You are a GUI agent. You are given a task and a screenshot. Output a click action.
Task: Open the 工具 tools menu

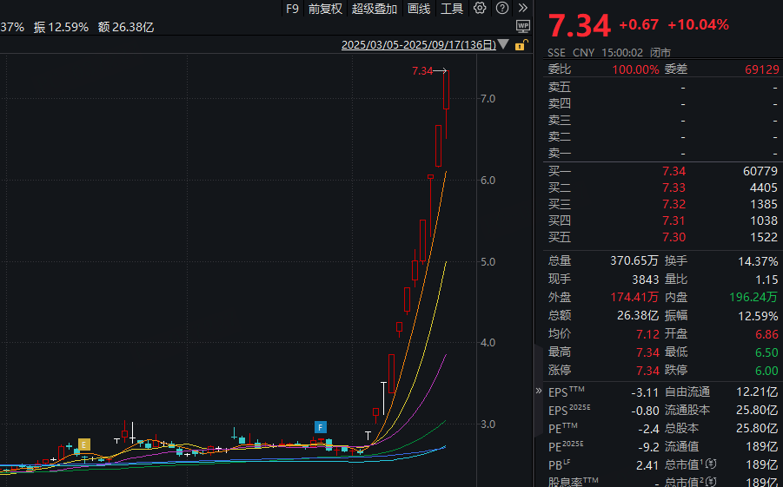452,9
